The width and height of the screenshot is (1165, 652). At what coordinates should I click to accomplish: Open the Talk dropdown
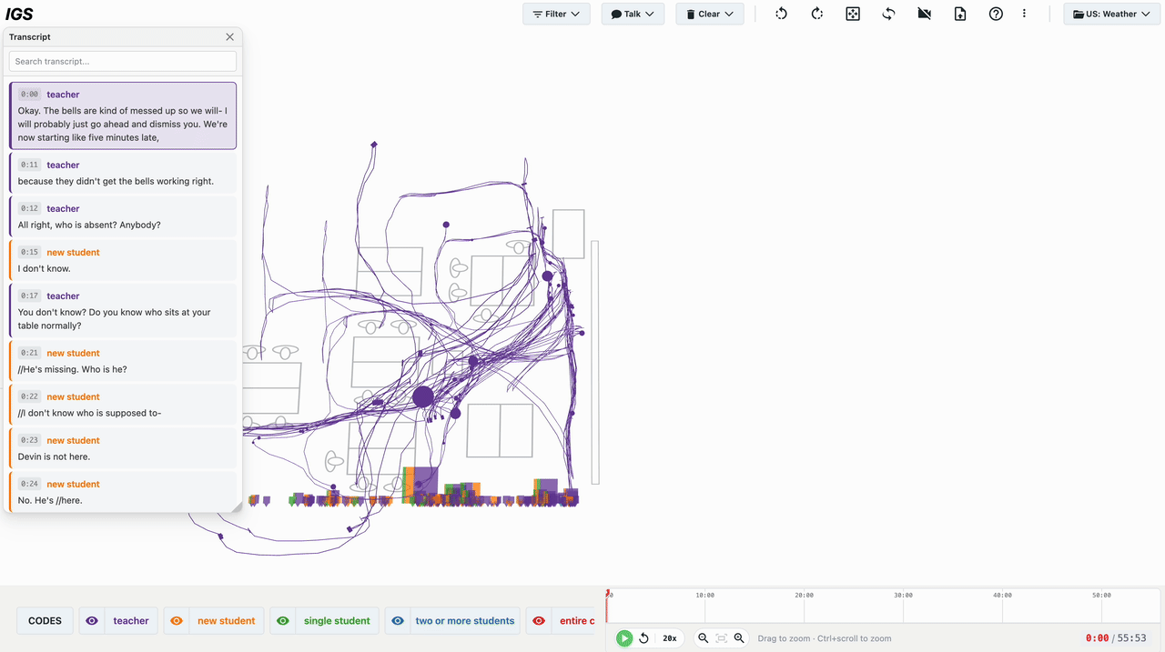633,14
